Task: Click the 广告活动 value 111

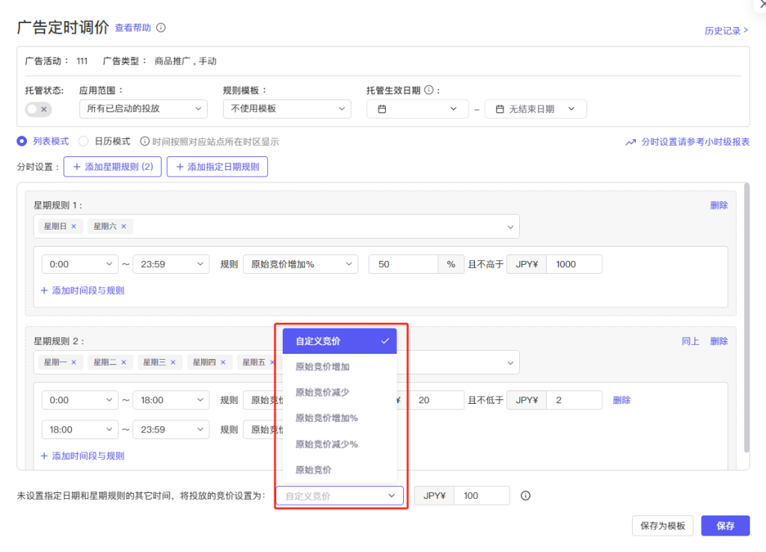Action: 82,61
